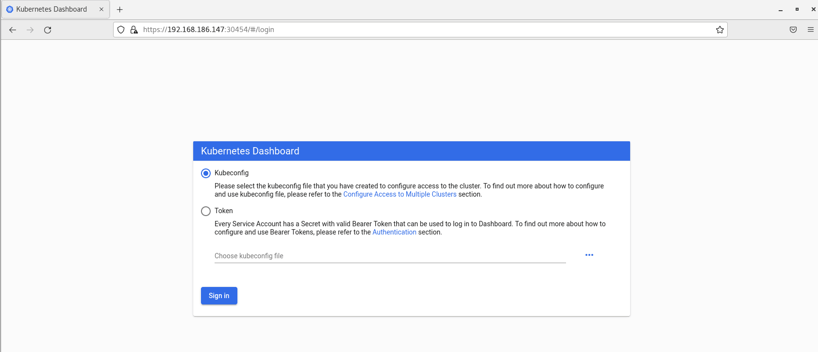Click the Kubernetes Dashboard tab

tap(51, 9)
